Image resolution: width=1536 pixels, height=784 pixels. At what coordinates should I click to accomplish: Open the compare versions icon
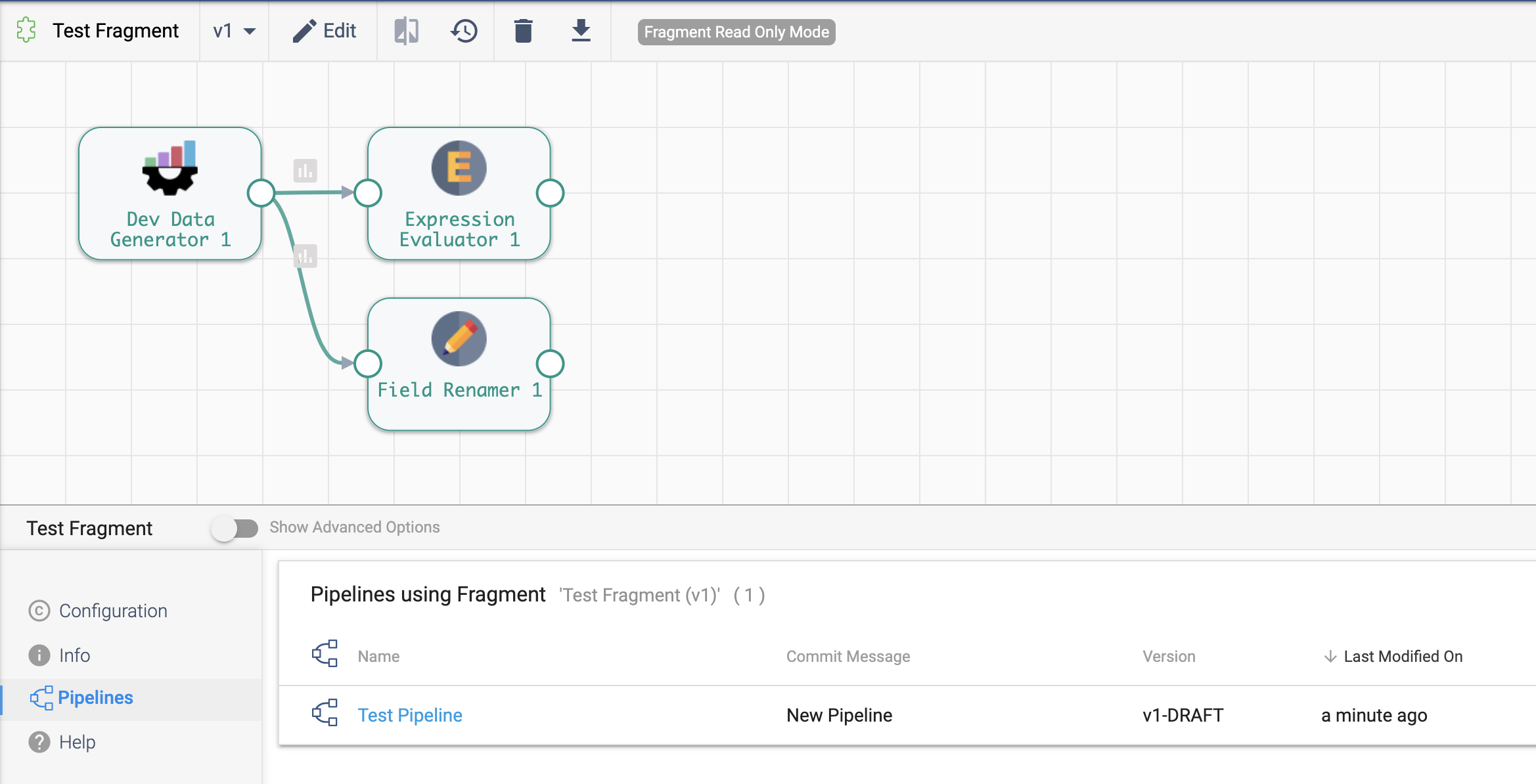tap(406, 31)
